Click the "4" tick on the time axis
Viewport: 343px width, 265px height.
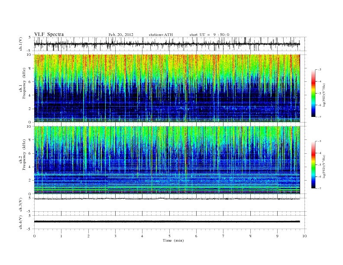(x=142, y=236)
